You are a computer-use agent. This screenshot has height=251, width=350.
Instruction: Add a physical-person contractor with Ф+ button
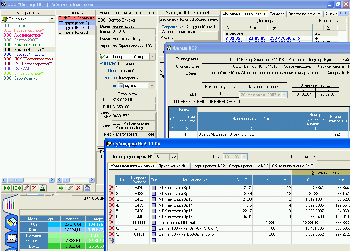(6, 188)
